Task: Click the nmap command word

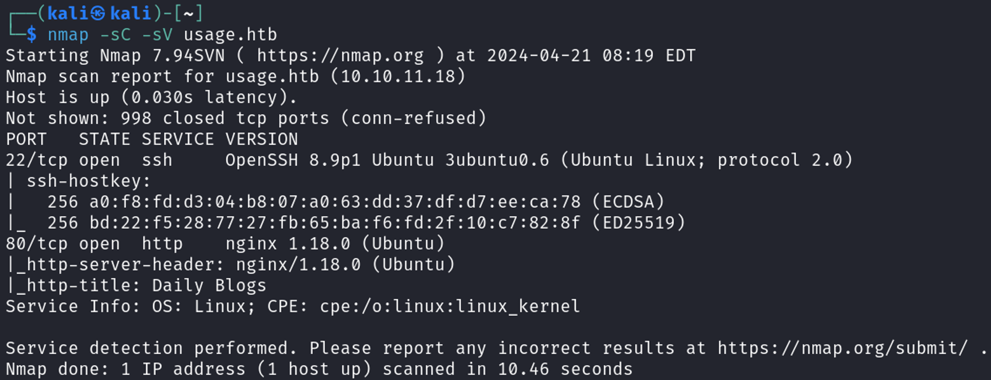Action: 68,35
